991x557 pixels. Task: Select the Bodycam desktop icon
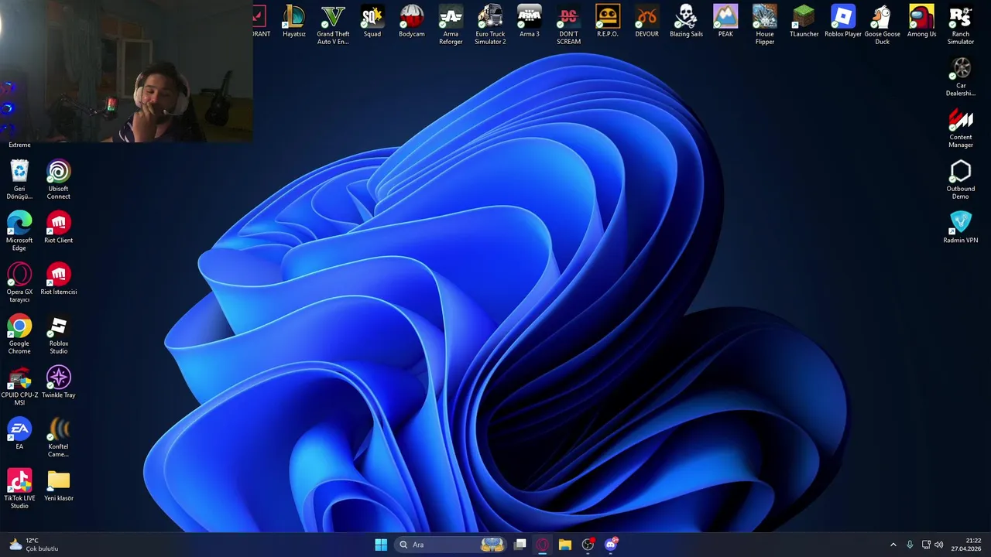411,22
